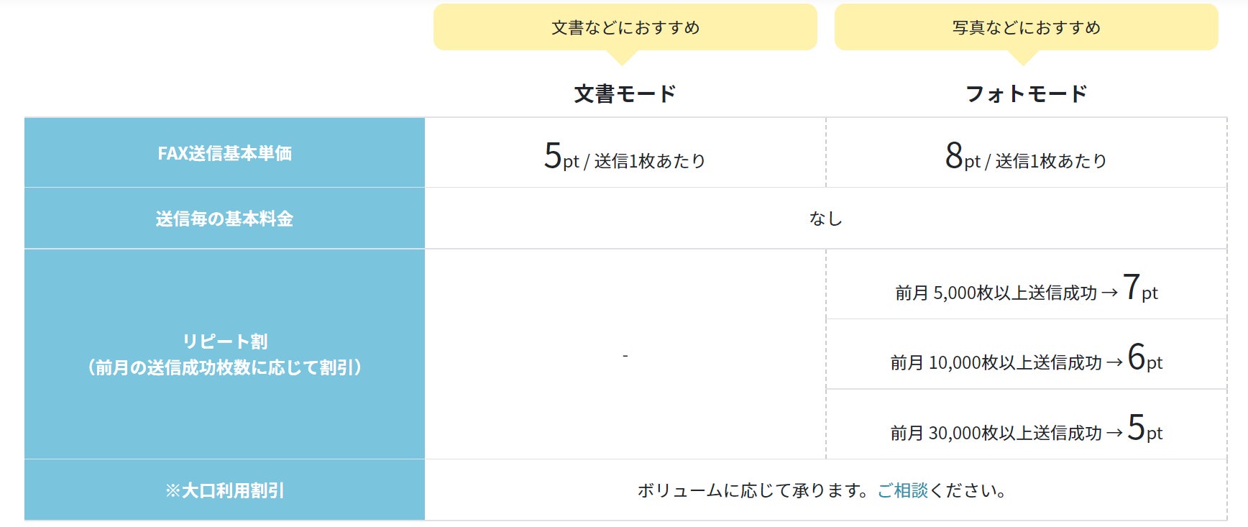Click the 前月 5,000枚以上送信成功 text
This screenshot has height=527, width=1248.
996,293
